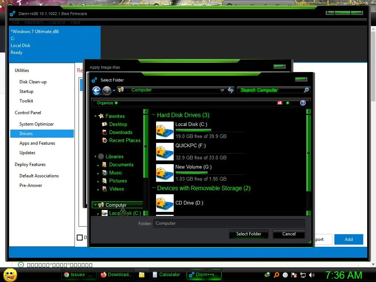Viewport: 376px width, 282px height.
Task: Open the Music library
Action: (x=116, y=173)
